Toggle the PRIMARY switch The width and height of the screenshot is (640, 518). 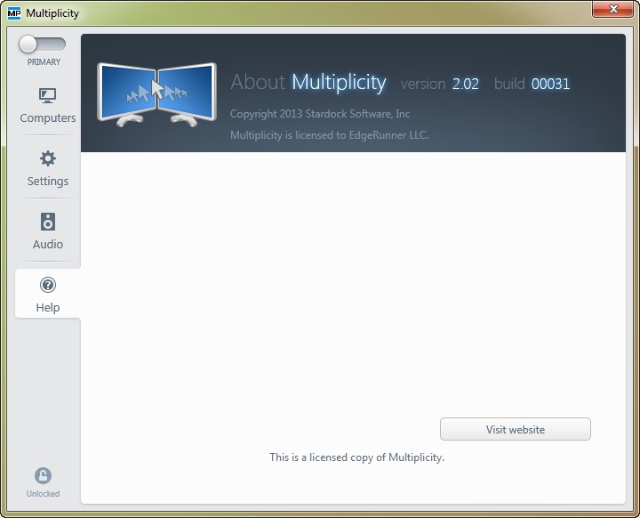[x=42, y=45]
